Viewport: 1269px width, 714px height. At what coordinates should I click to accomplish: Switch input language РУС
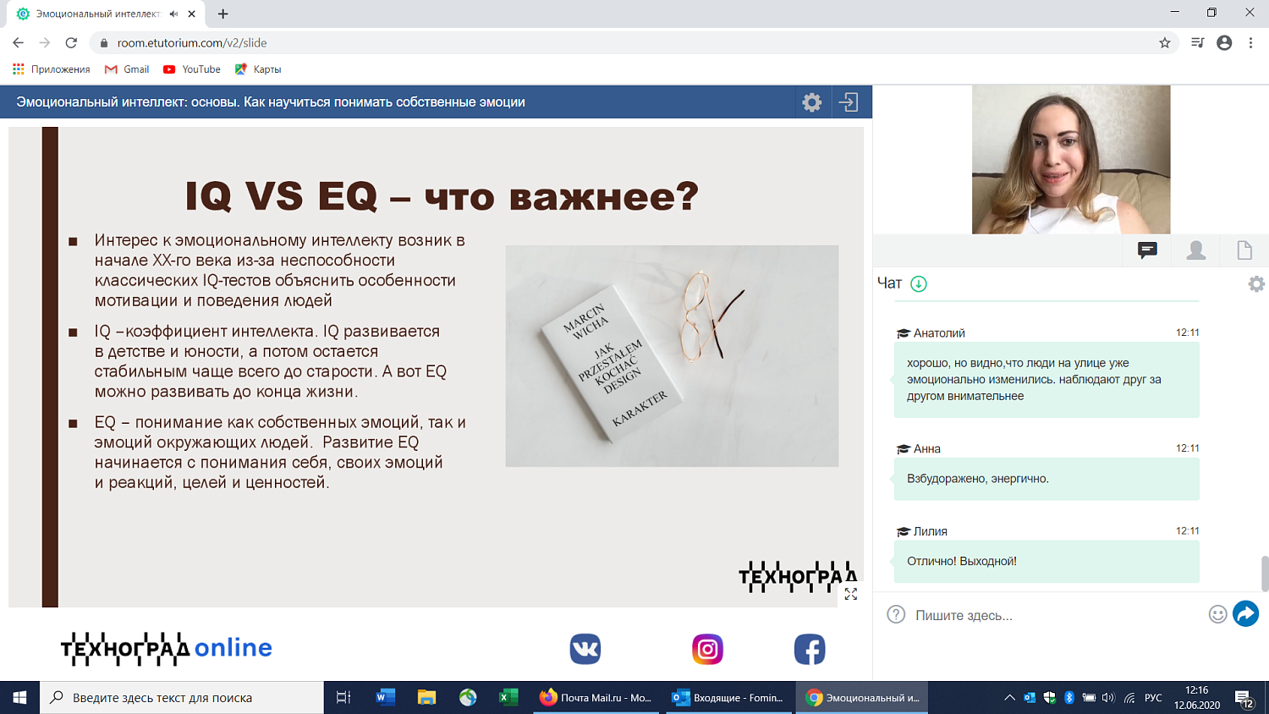pyautogui.click(x=1153, y=698)
